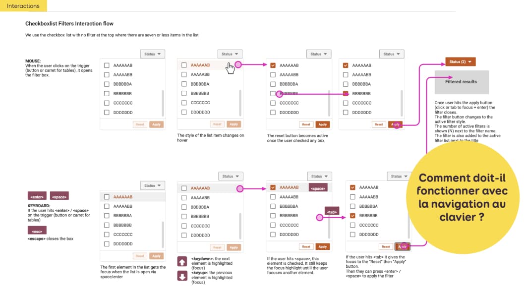
Task: Click the scrollbar in the first mouse panel
Action: (x=162, y=103)
